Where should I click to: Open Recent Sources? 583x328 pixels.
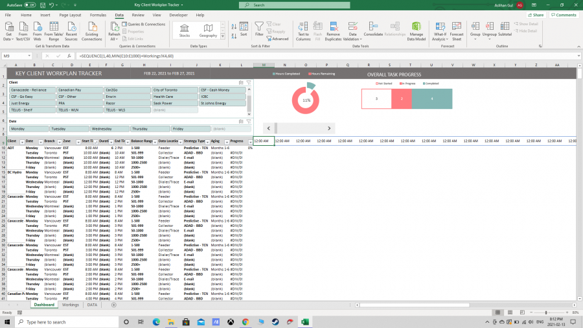click(71, 31)
